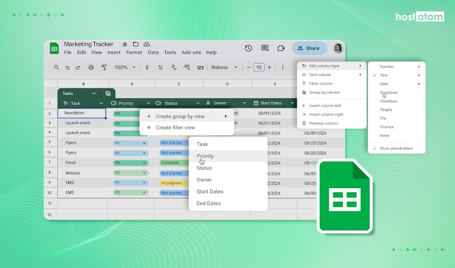Open the Roboto font dropdown

coord(224,67)
